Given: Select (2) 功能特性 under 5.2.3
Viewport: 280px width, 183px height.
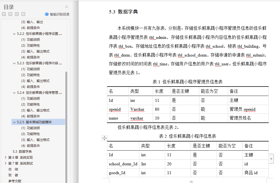Looking at the screenshot, I should [30, 75].
